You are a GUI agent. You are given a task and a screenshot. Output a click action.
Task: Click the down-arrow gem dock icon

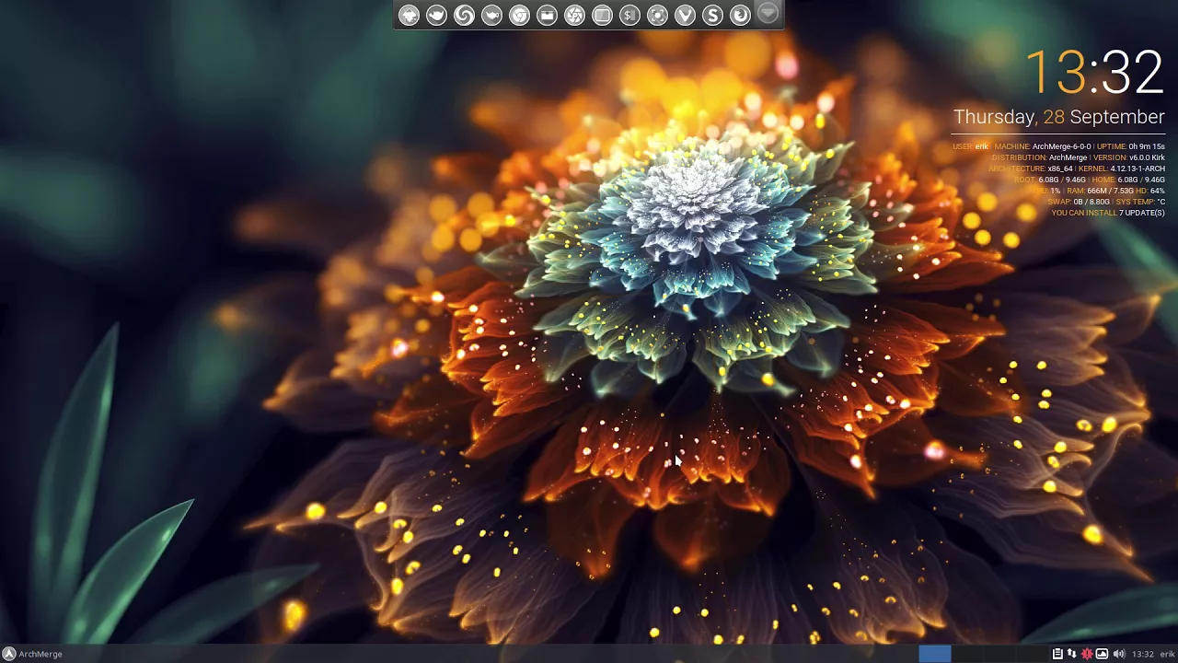point(768,12)
